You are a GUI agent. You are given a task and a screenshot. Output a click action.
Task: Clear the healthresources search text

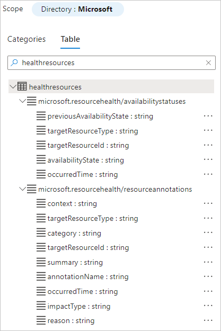click(208, 62)
